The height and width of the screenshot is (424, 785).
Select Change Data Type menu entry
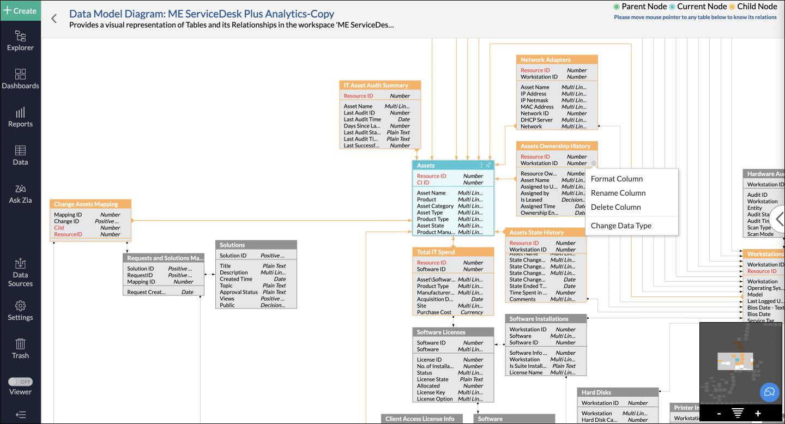[x=621, y=226]
